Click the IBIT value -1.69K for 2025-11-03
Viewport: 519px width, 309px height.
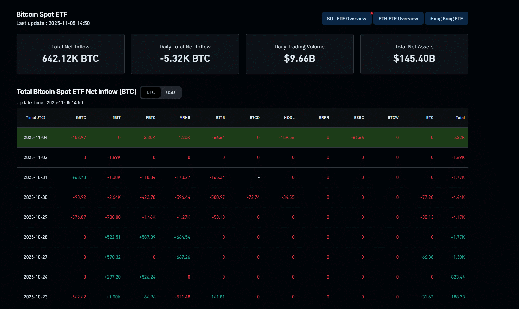pyautogui.click(x=114, y=157)
